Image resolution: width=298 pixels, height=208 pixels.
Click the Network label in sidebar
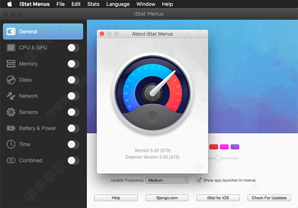pos(28,96)
